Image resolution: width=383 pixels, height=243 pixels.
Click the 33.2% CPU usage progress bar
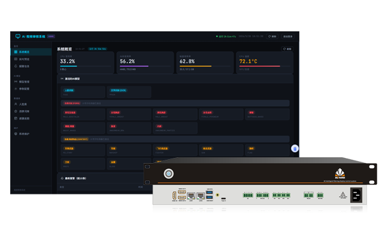(x=86, y=66)
